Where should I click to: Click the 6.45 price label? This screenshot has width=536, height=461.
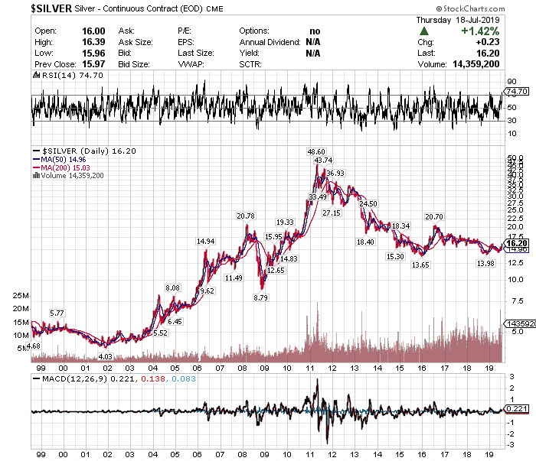175,321
